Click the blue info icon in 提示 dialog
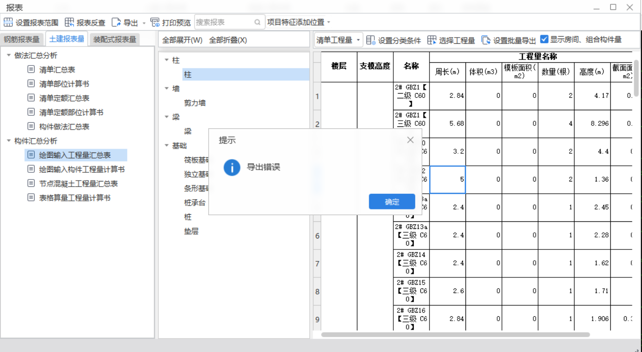Screen dimensions: 642x352 232,168
